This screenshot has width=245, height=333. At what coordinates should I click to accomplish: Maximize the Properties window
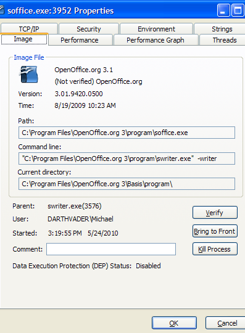point(238,10)
